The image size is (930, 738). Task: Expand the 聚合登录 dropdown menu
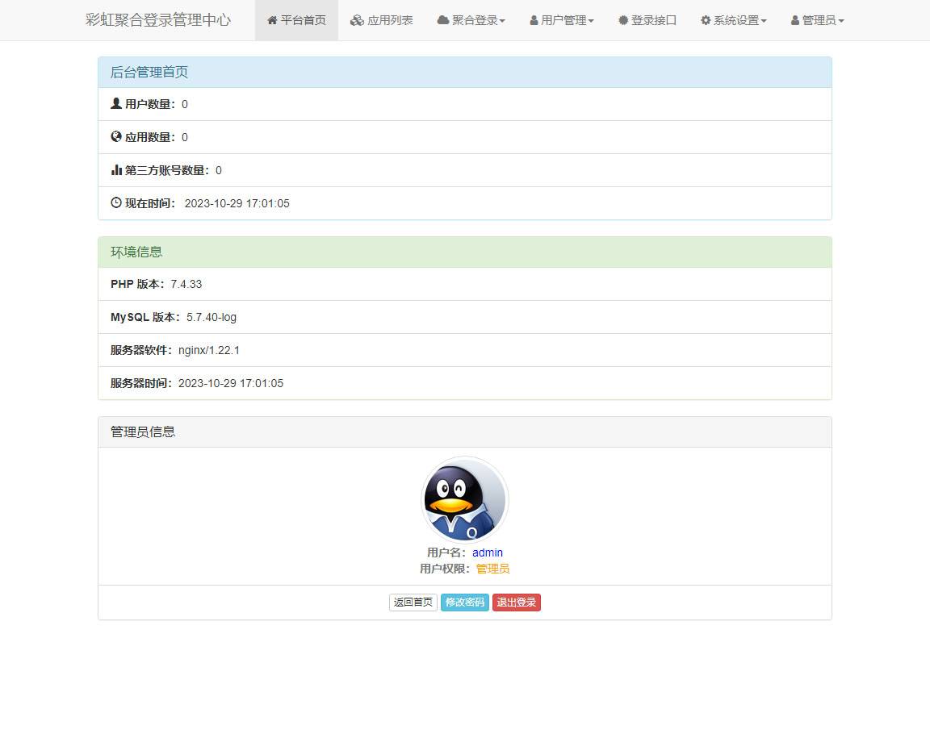(471, 20)
